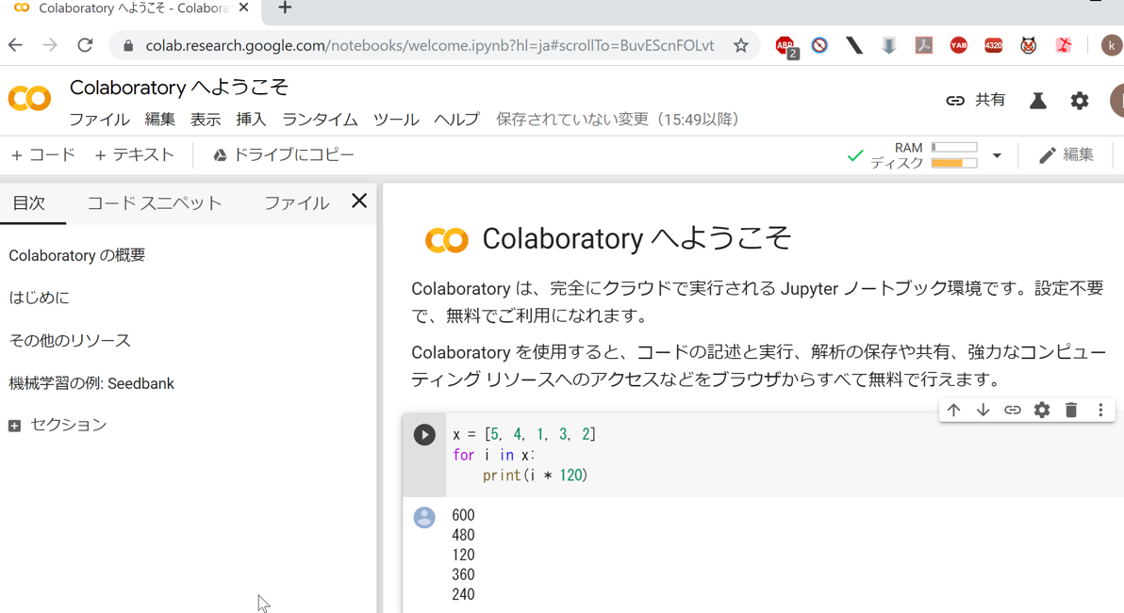1124x613 pixels.
Task: Go to はじめに section
Action: tap(39, 298)
